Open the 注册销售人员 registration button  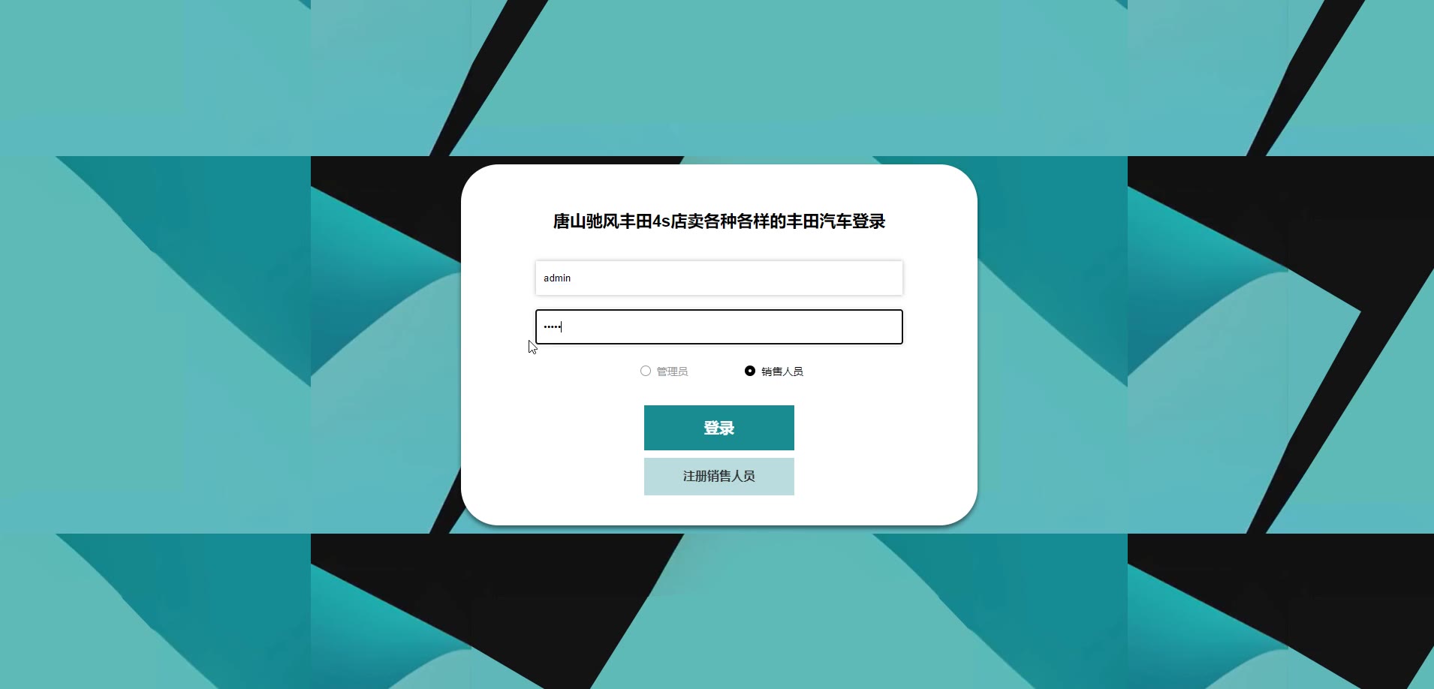tap(719, 477)
